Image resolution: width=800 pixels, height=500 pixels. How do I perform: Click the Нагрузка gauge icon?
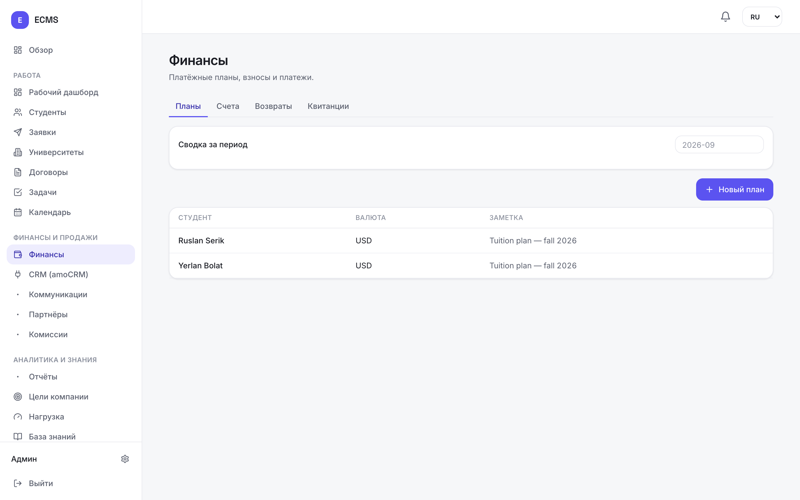(x=18, y=417)
